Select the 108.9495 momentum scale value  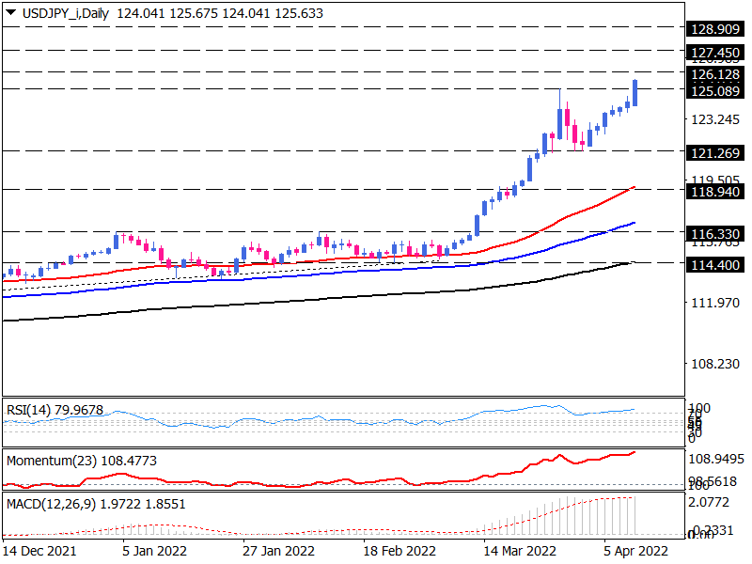tap(716, 459)
